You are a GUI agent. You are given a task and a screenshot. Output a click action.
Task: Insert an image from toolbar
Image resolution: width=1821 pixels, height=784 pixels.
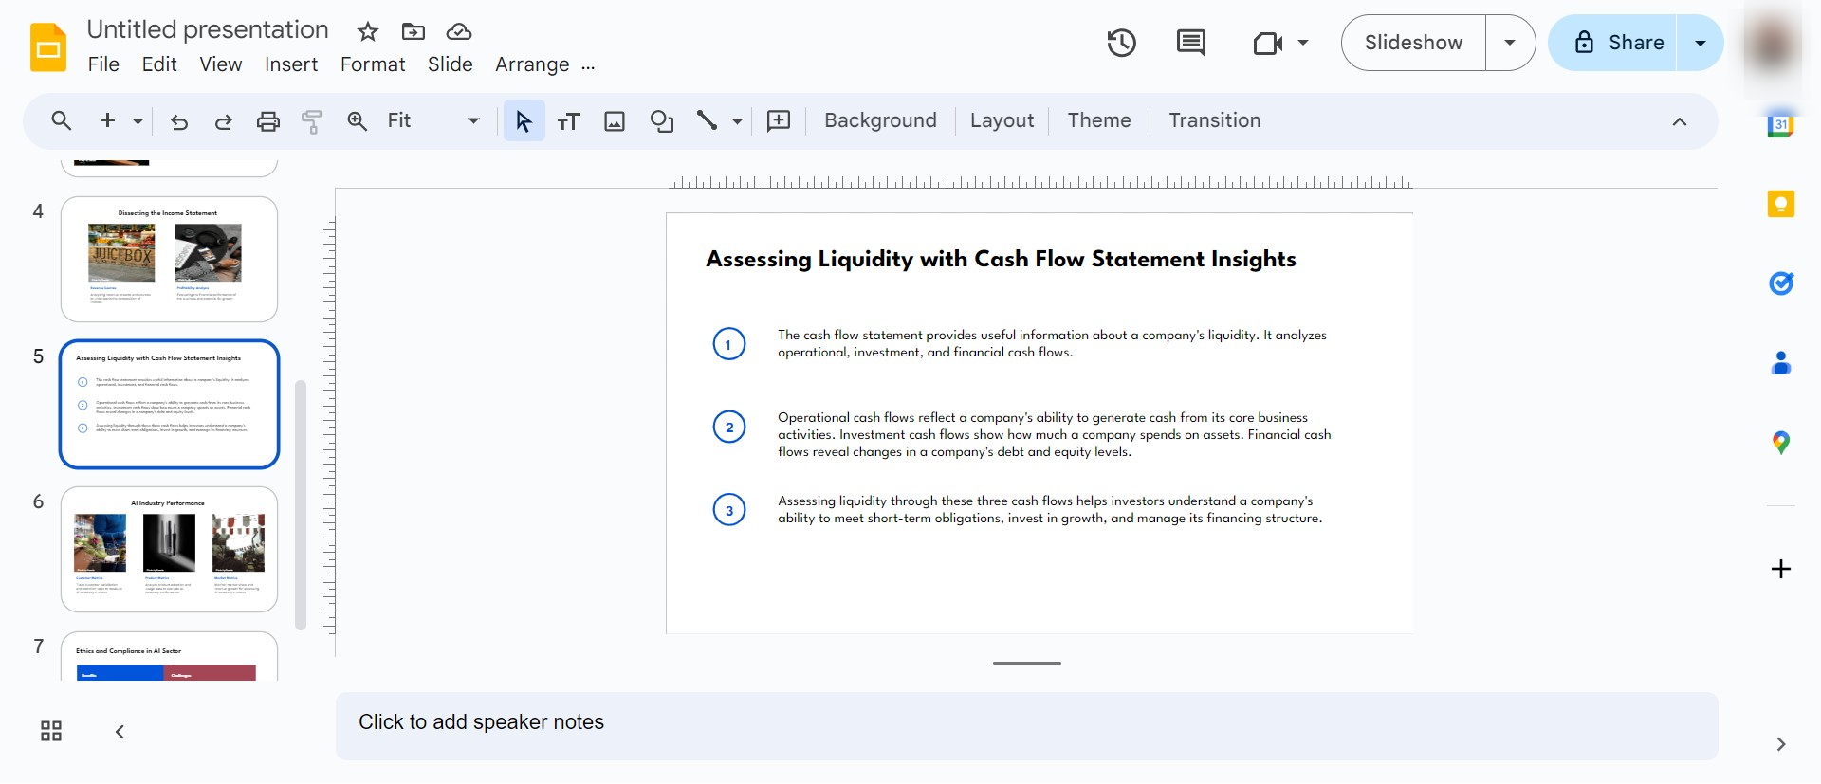coord(615,121)
